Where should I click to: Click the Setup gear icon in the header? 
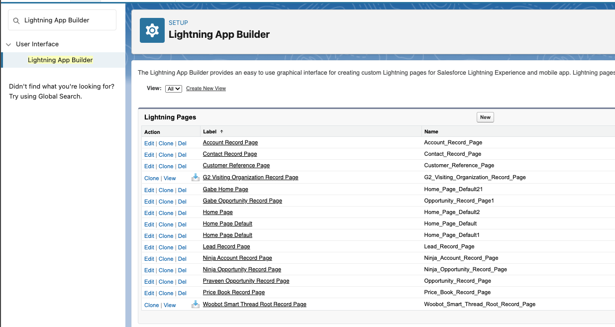click(x=152, y=30)
